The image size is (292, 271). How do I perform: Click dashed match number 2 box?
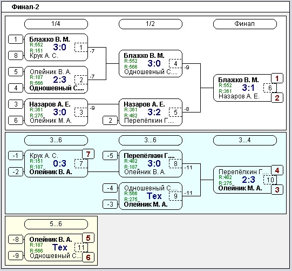click(81, 80)
